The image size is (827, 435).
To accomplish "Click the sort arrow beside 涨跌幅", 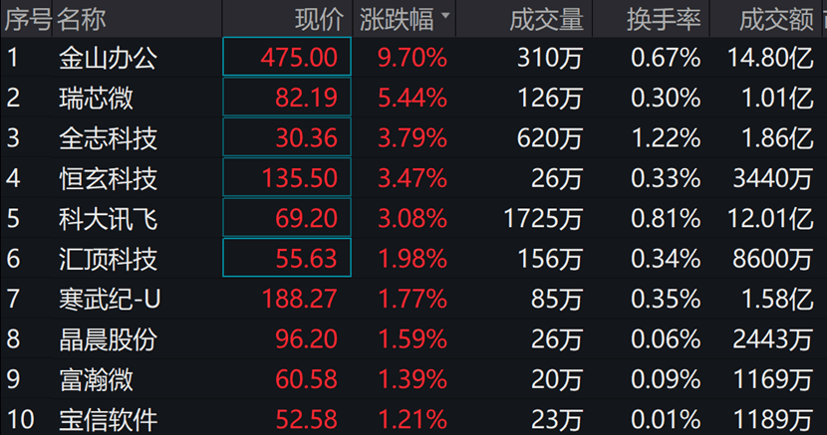I will tap(444, 18).
